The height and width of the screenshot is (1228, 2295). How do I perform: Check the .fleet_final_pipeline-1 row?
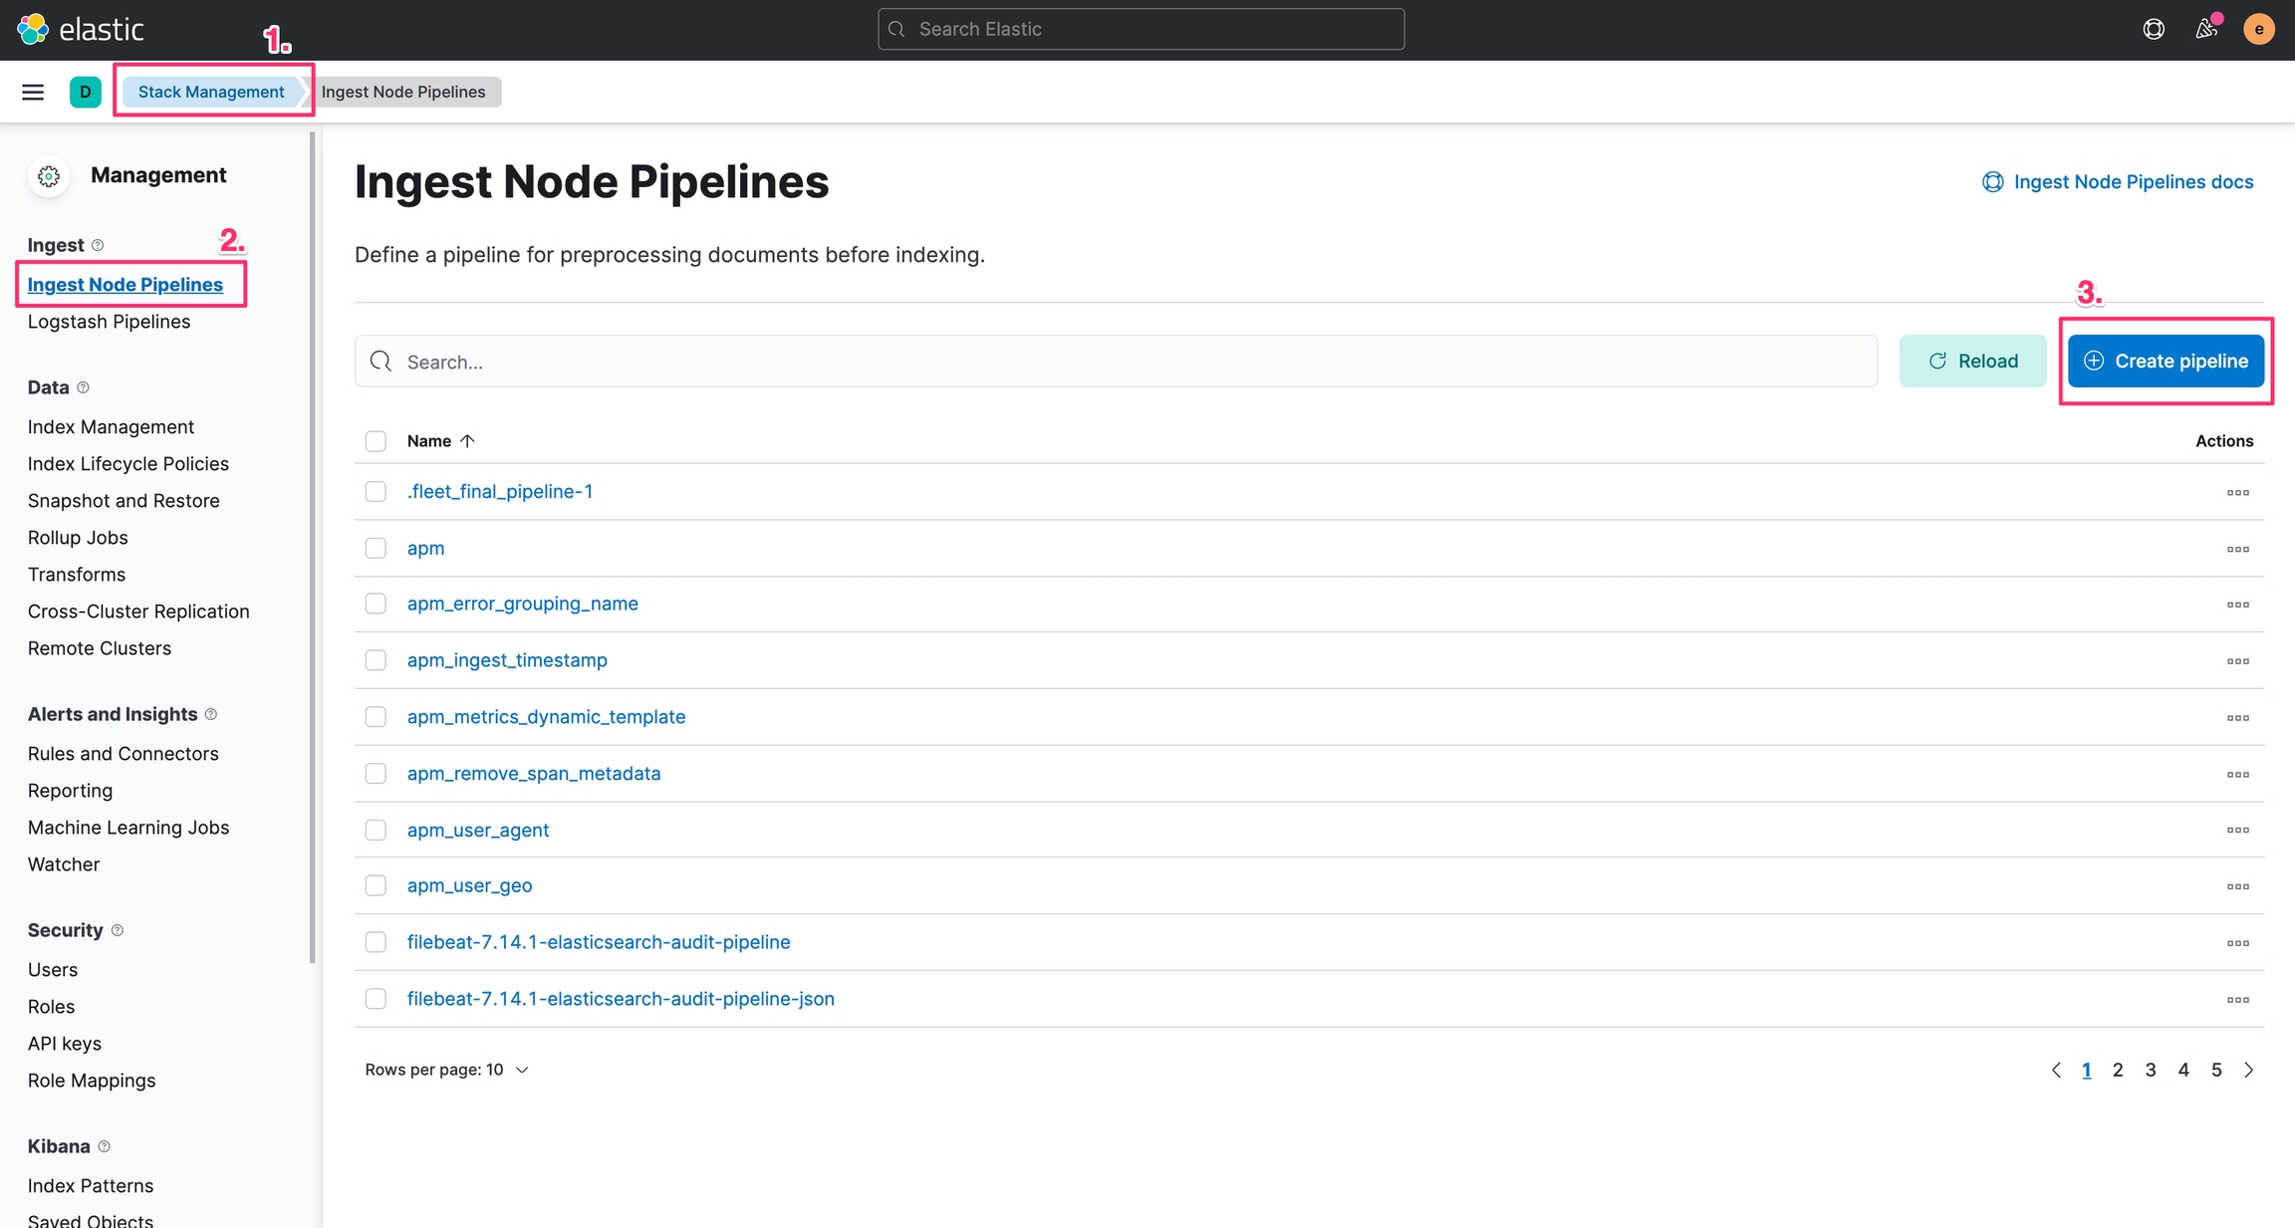coord(376,492)
